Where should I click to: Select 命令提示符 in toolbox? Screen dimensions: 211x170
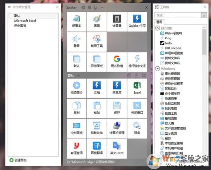[x=170, y=93]
